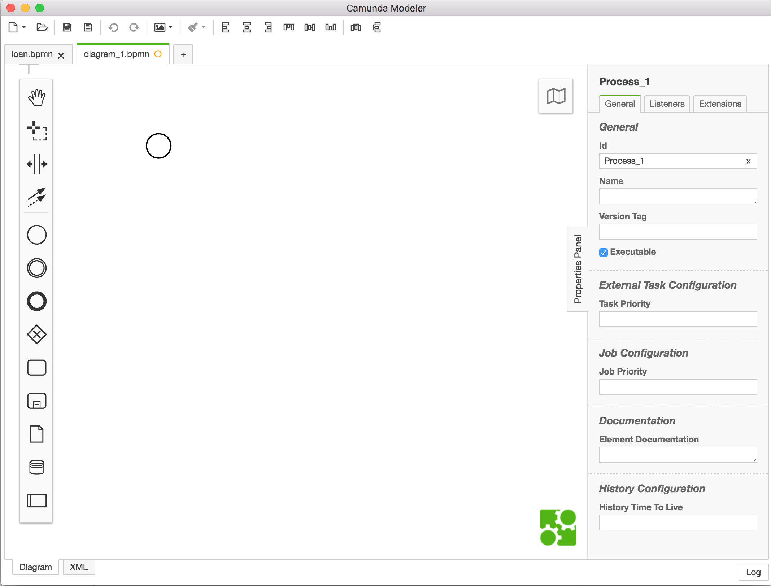Save the current diagram
This screenshot has height=586, width=771.
[x=67, y=27]
